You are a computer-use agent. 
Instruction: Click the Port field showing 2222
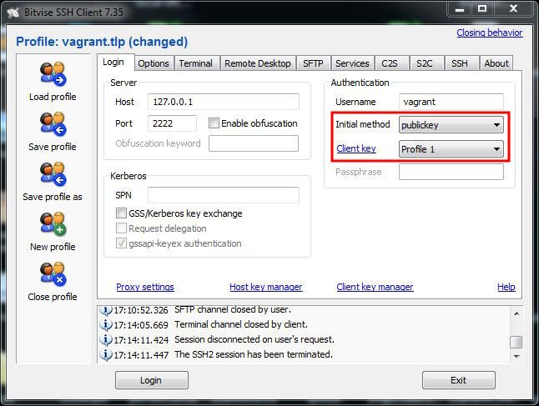point(172,123)
